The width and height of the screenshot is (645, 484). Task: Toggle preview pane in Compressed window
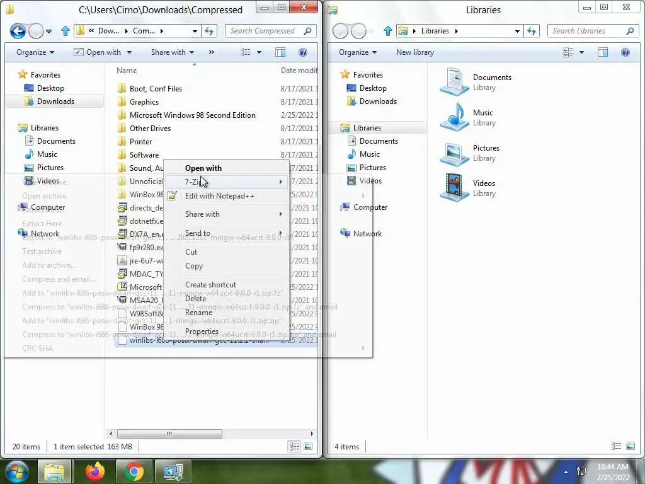click(280, 52)
